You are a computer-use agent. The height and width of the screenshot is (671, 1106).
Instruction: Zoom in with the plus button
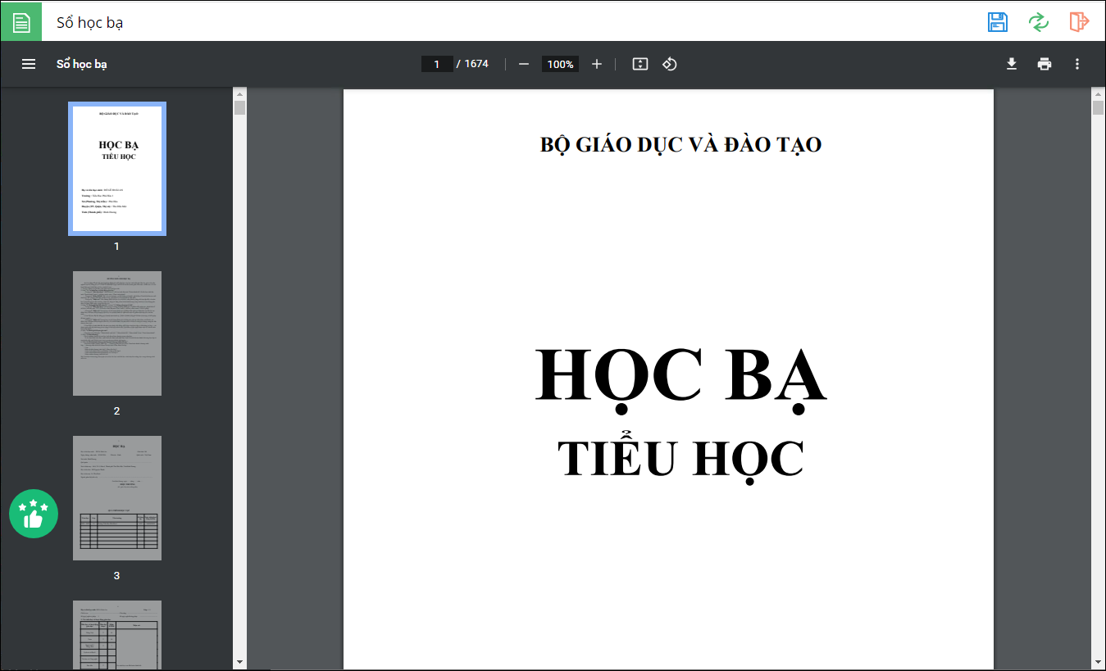pos(597,64)
